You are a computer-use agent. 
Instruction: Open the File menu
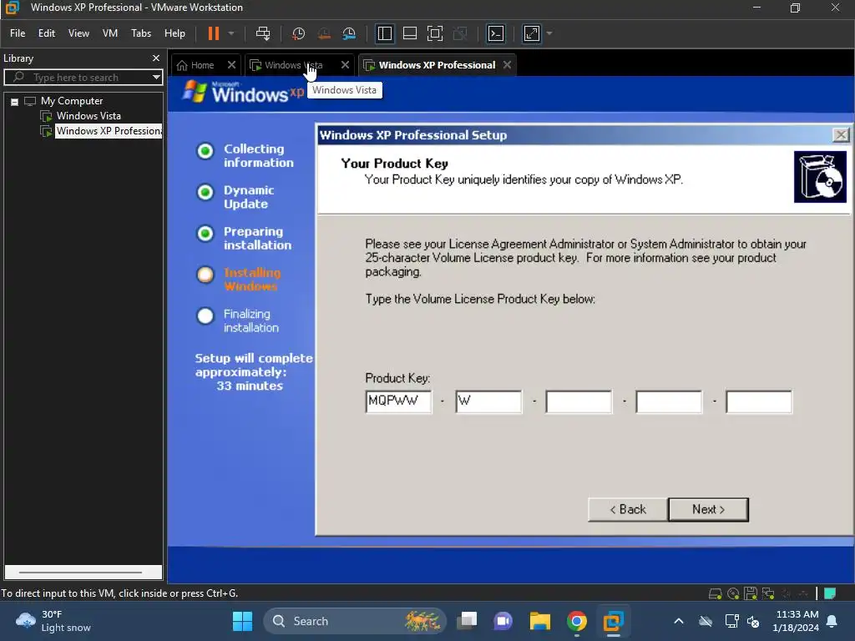pyautogui.click(x=18, y=33)
